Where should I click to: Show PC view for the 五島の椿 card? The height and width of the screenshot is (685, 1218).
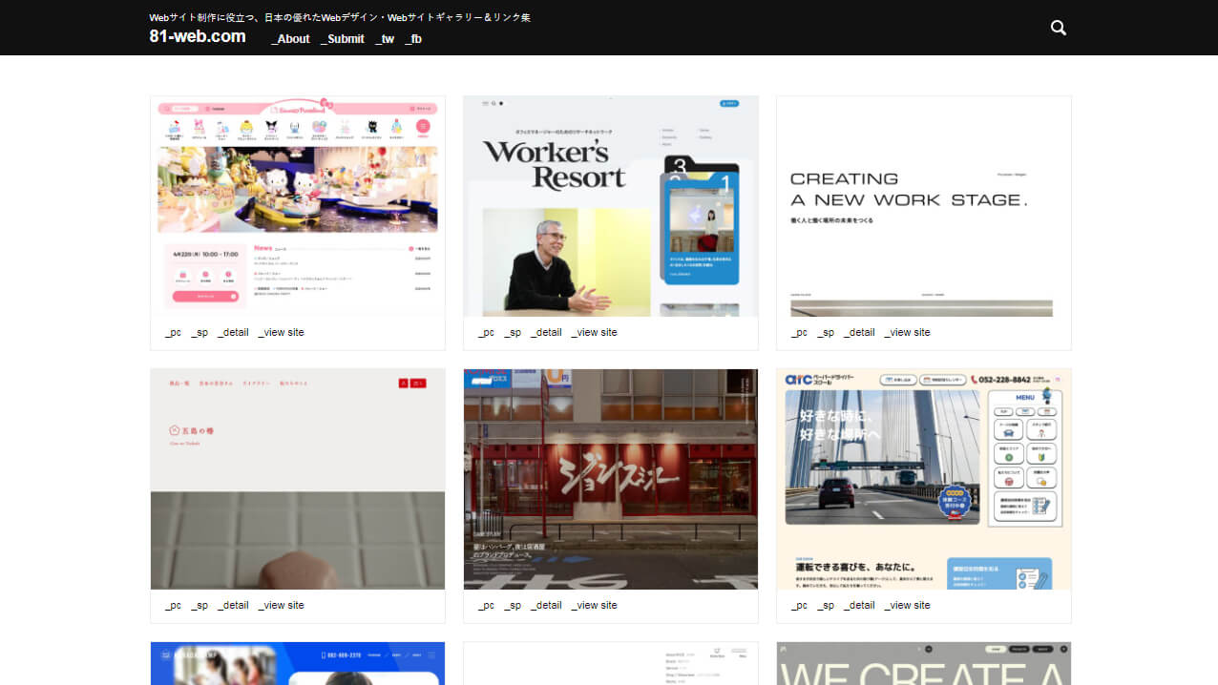(x=173, y=605)
